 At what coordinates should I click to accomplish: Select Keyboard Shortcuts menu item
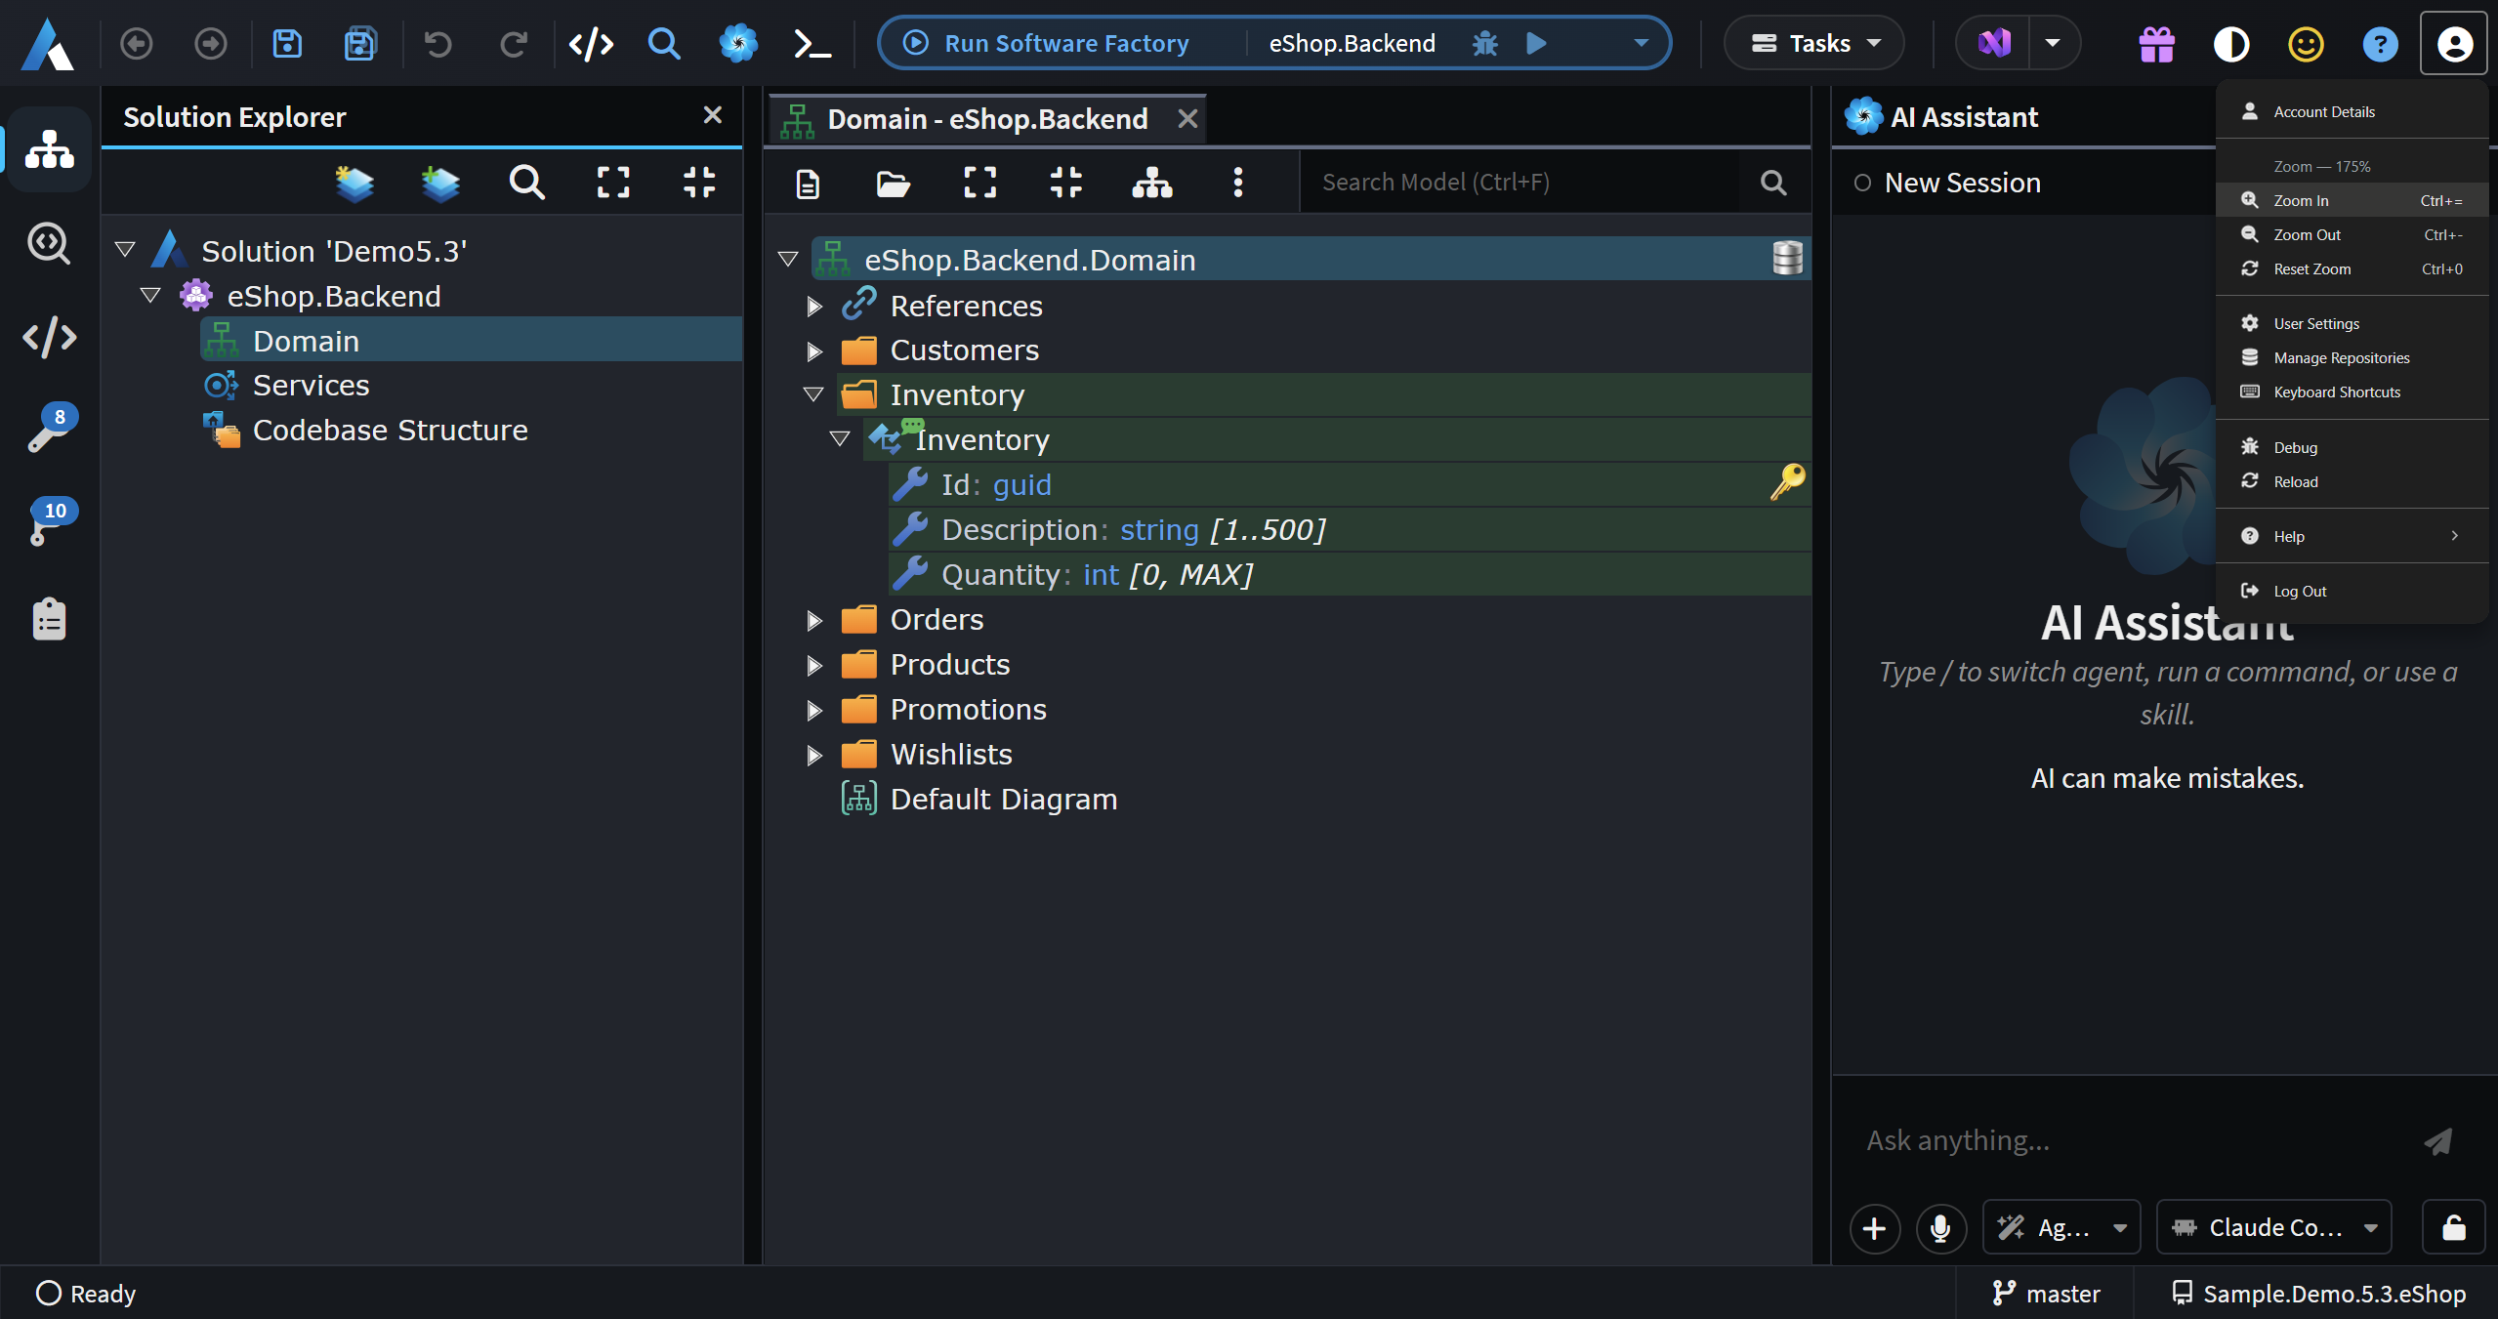point(2352,392)
